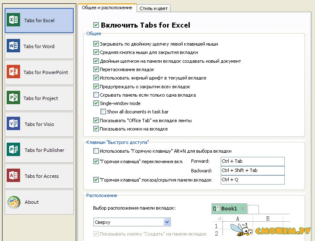
Task: Click the Tabs for Excel sidebar label
Action: coord(39,21)
